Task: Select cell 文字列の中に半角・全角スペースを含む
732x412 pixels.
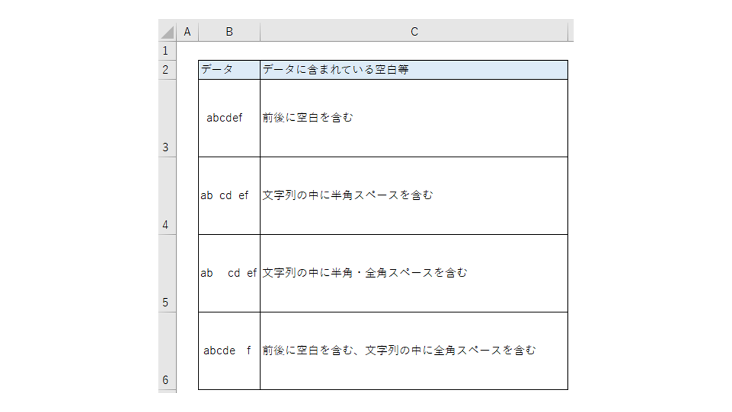Action: [x=414, y=274]
